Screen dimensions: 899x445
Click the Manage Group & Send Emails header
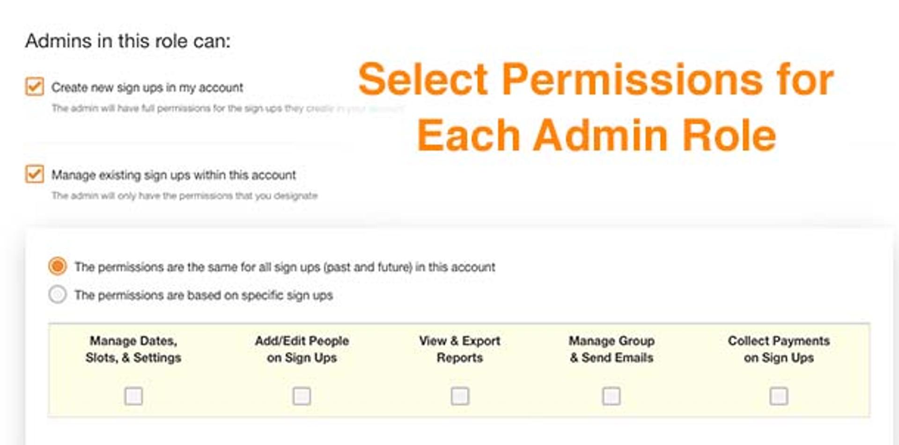point(612,349)
